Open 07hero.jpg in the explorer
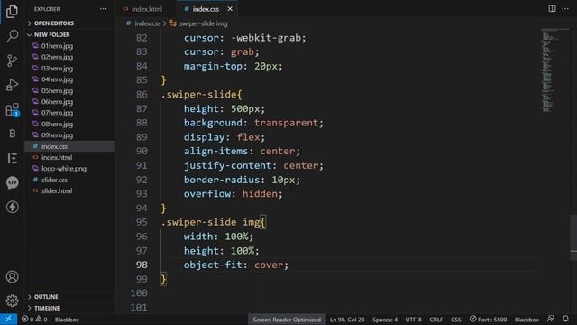The image size is (577, 325). (57, 113)
